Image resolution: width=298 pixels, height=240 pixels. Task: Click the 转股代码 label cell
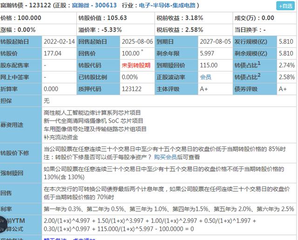[x=98, y=65]
